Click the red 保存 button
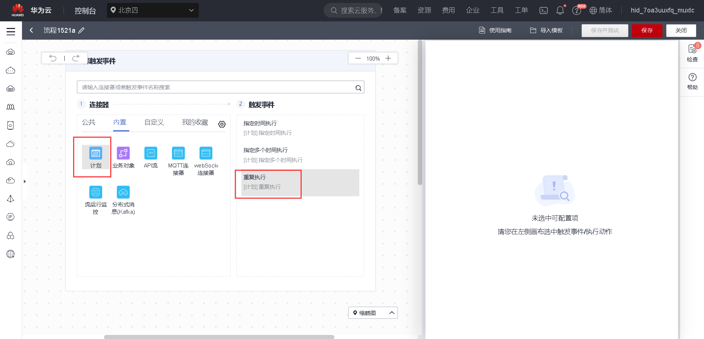Viewport: 704px width, 339px height. click(647, 30)
